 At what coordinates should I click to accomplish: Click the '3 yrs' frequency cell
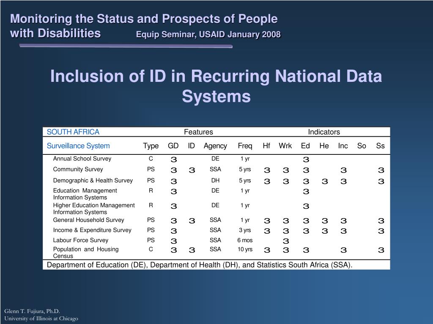tap(245, 230)
